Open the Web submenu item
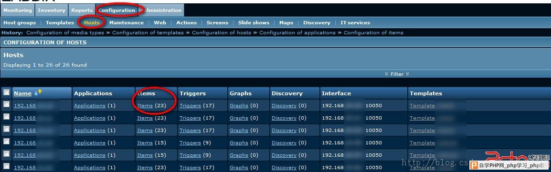The image size is (551, 172). (160, 22)
